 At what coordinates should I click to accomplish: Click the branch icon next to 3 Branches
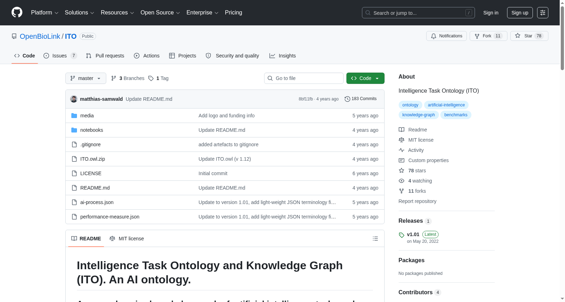(114, 78)
